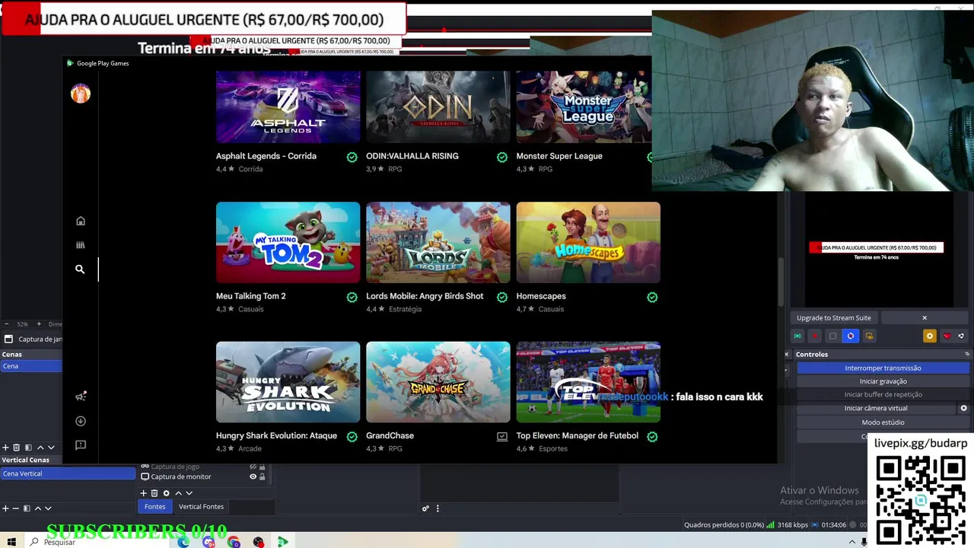Click Upgrade to Stream Suite button
The image size is (974, 548).
(834, 318)
